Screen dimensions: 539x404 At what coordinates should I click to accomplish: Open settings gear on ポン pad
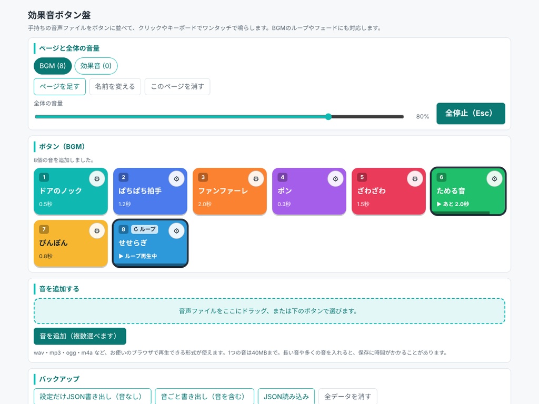click(335, 179)
